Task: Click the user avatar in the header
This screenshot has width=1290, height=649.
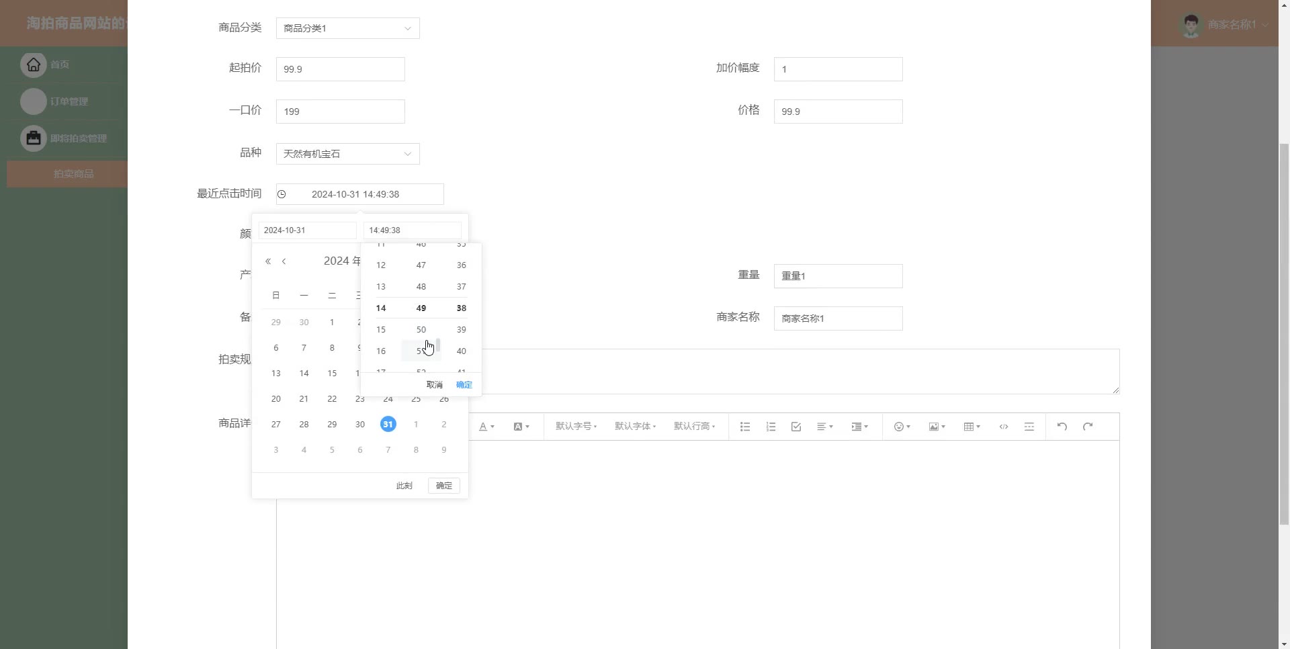Action: click(x=1191, y=25)
